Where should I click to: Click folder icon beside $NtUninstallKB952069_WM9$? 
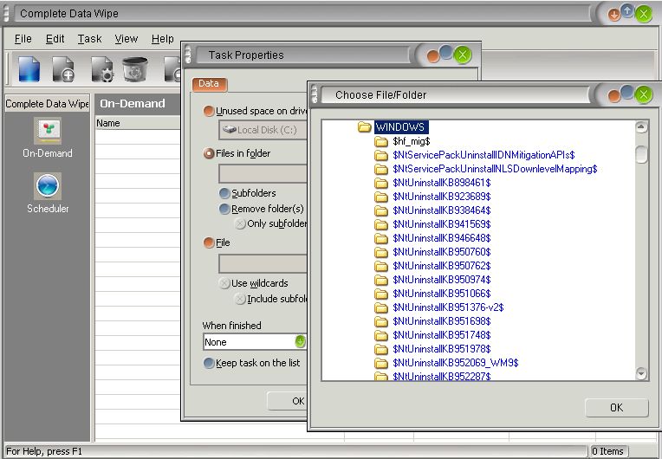(x=380, y=363)
